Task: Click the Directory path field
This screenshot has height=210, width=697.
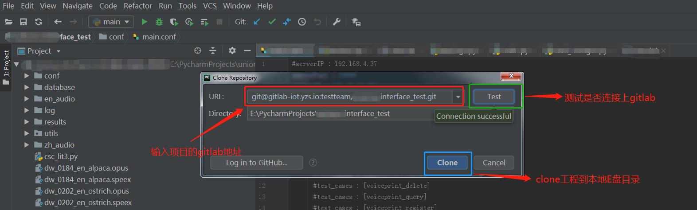Action: click(x=339, y=113)
